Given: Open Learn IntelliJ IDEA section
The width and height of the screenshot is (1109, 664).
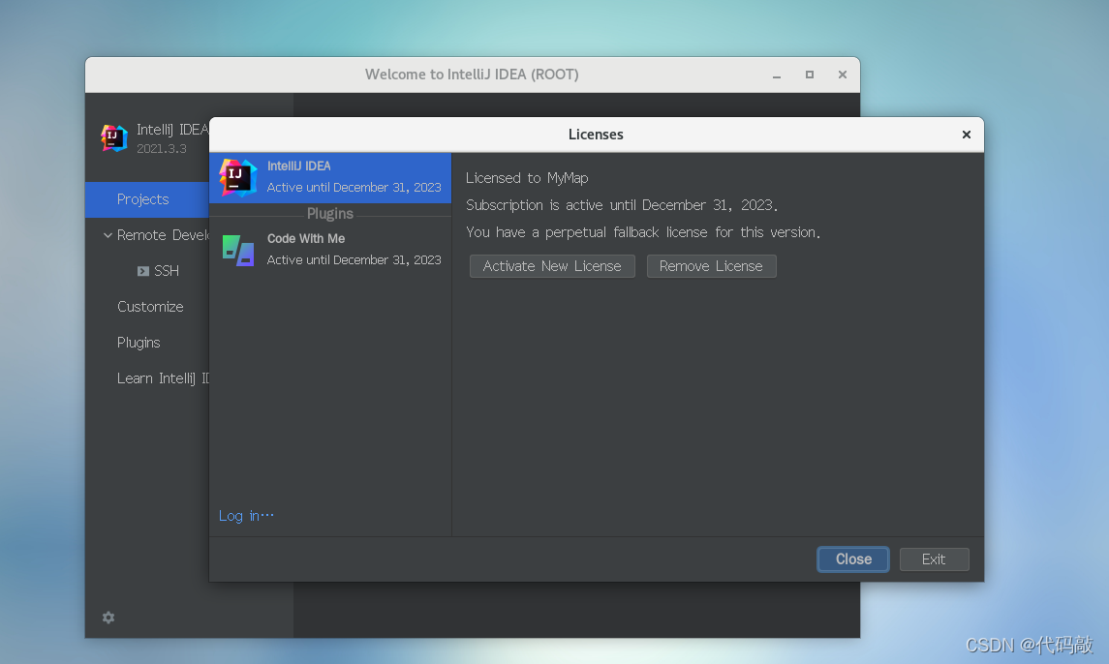Looking at the screenshot, I should [x=163, y=378].
